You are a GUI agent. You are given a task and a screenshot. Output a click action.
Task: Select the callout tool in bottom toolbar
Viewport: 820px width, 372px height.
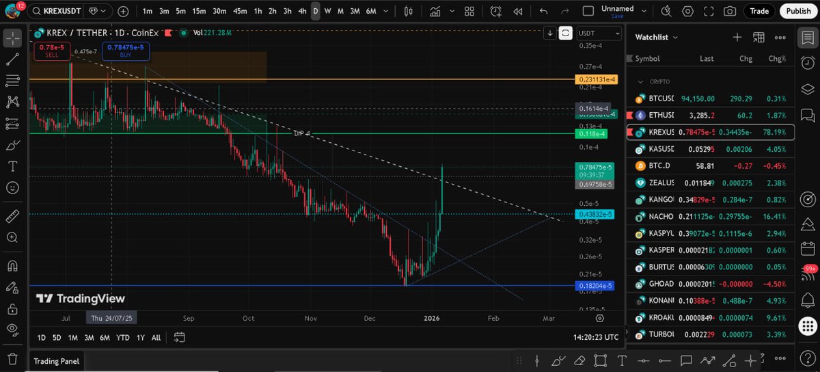pos(686,360)
